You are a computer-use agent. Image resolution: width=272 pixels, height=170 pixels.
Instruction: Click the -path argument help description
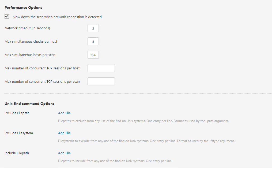click(x=144, y=121)
